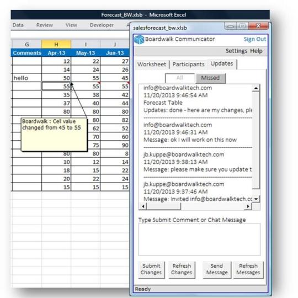Select column G header

pyautogui.click(x=27, y=45)
